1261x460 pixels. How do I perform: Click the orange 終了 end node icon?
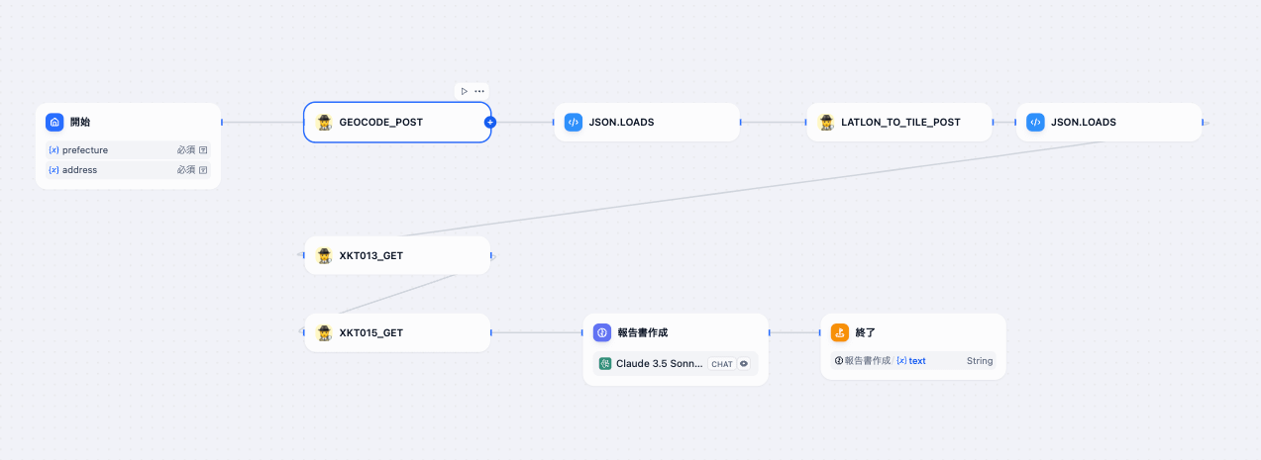pos(840,332)
